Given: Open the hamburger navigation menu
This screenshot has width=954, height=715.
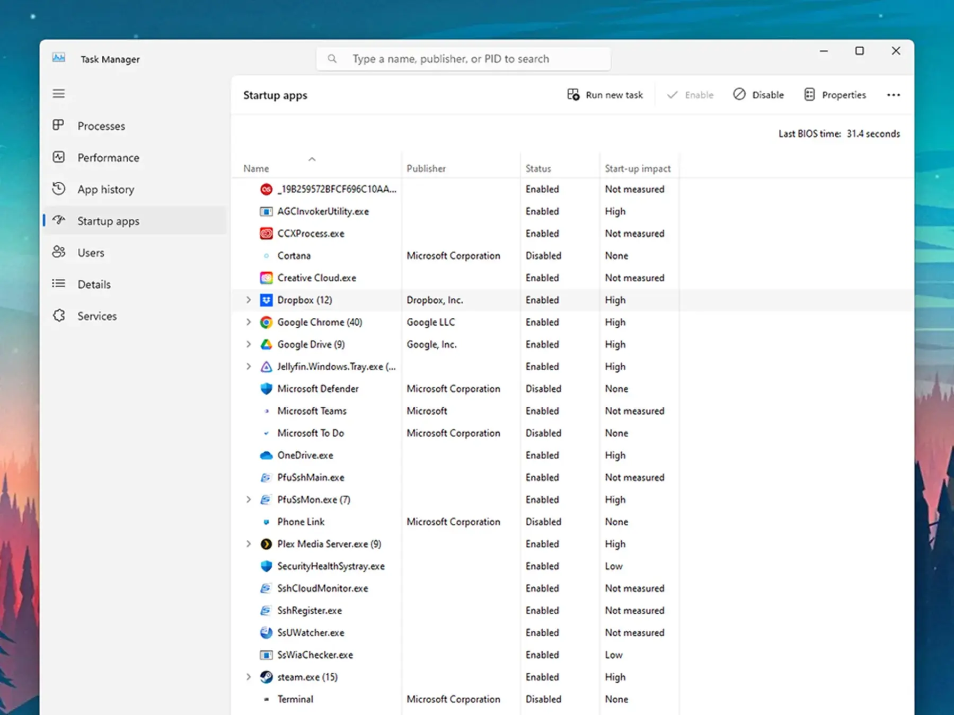Looking at the screenshot, I should pos(59,94).
